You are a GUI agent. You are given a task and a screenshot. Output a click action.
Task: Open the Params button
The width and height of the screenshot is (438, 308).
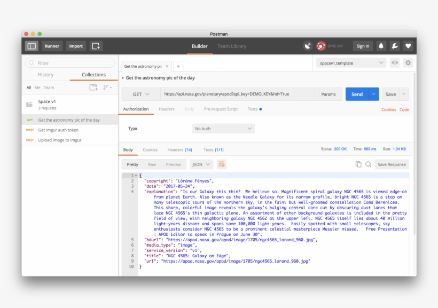tap(328, 94)
